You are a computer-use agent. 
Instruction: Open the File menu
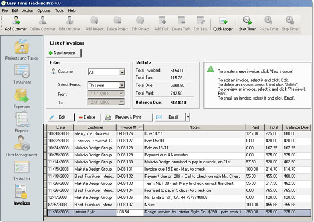tap(5, 10)
